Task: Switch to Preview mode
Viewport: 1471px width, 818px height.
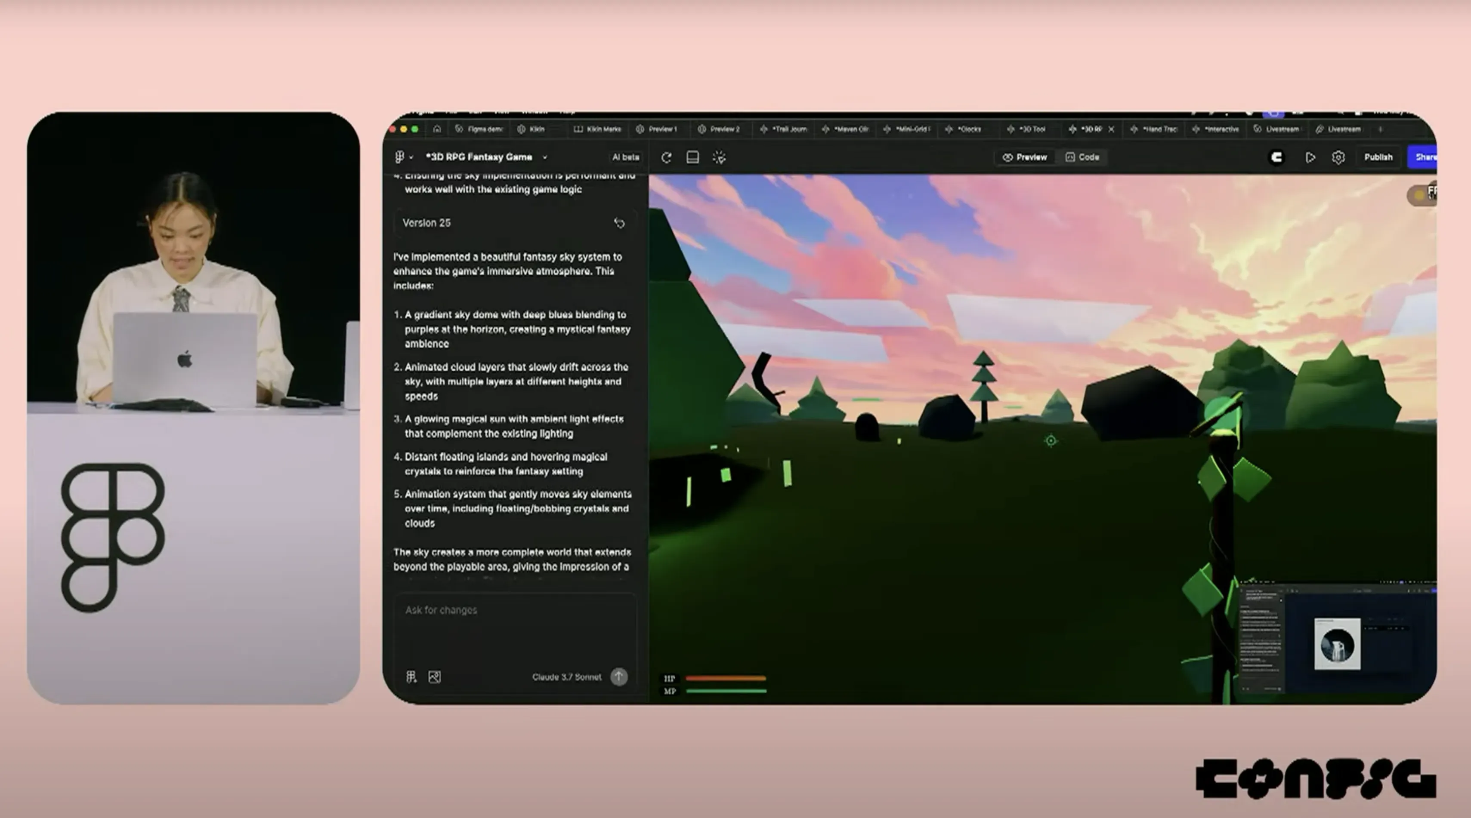Action: [x=1025, y=157]
